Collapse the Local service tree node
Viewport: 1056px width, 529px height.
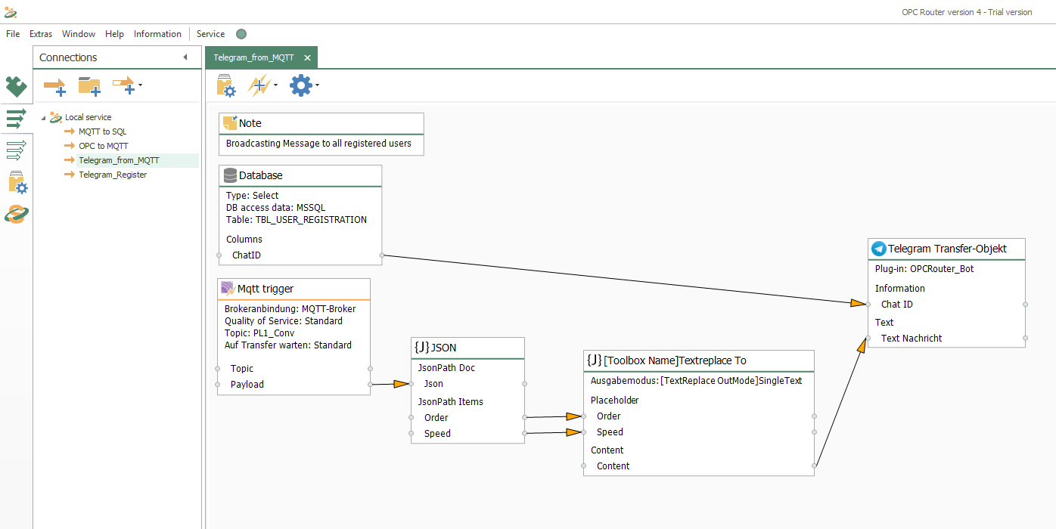pyautogui.click(x=43, y=118)
